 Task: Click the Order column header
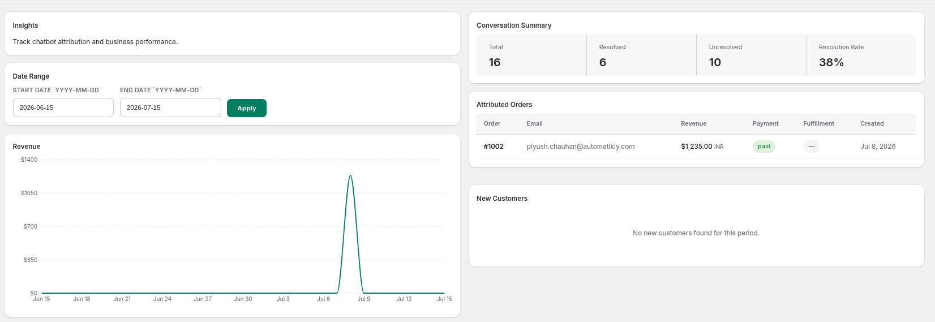tap(492, 123)
